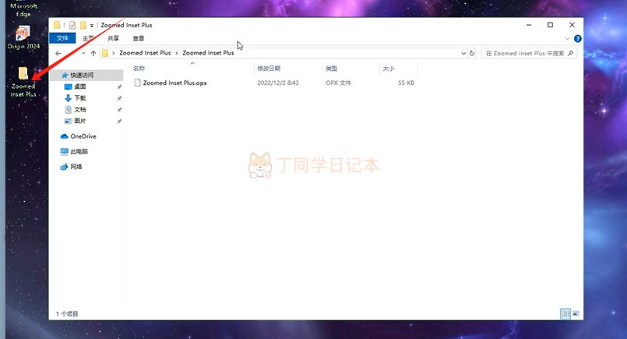Image resolution: width=627 pixels, height=339 pixels.
Task: Open the 共享 ribbon tab
Action: (x=114, y=37)
